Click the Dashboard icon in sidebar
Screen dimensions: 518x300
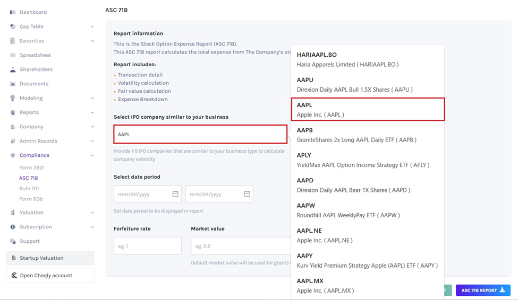point(13,12)
